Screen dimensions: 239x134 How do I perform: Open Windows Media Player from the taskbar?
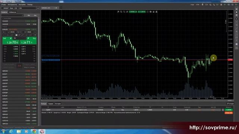tap(27, 131)
